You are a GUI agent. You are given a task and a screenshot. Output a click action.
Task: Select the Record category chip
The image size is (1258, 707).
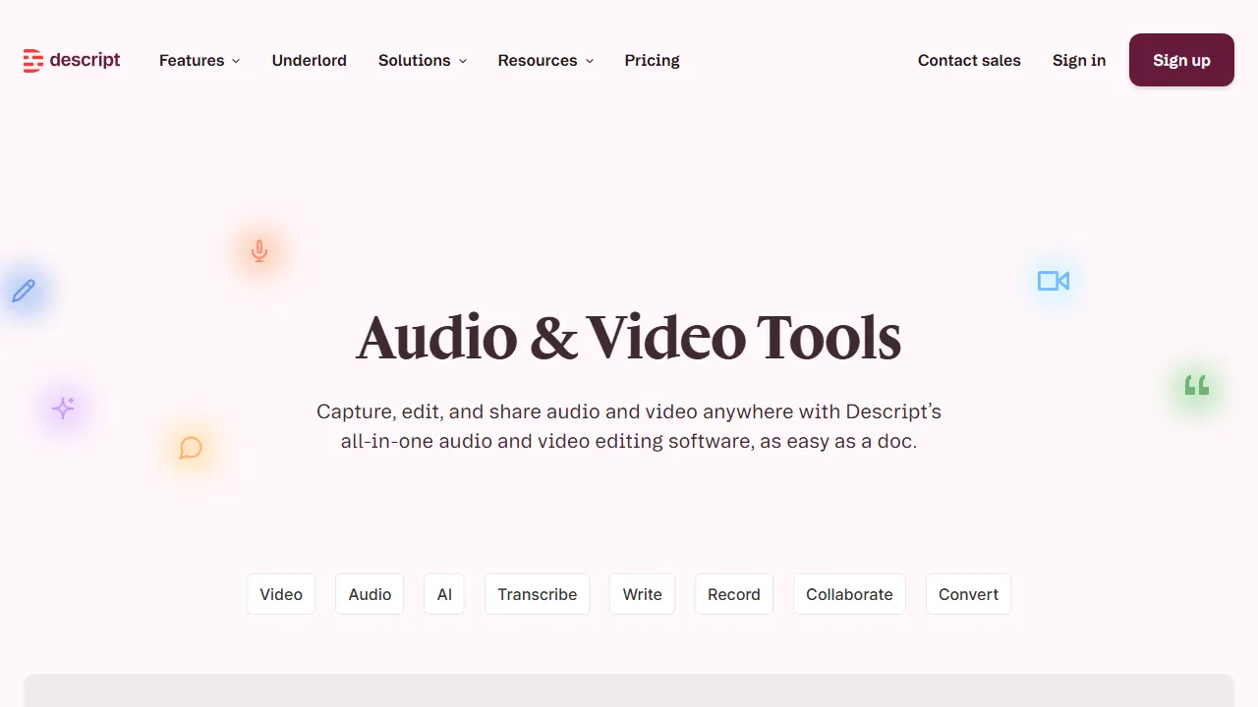[734, 594]
